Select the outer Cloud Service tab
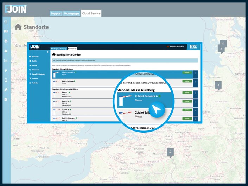This screenshot has width=248, height=186. pyautogui.click(x=91, y=13)
